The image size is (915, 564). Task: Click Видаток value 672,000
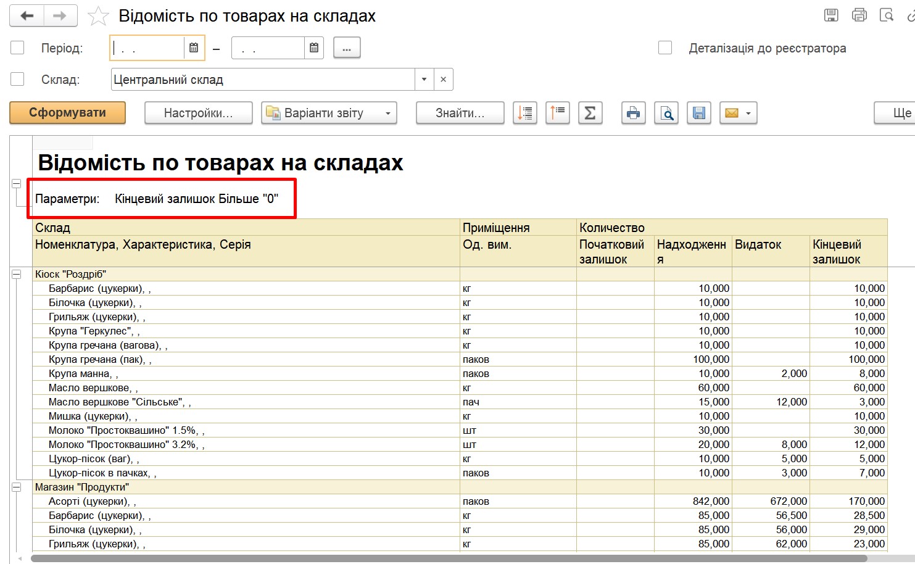tap(789, 501)
